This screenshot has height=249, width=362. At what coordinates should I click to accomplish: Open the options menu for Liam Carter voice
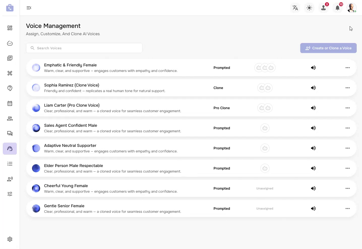(x=348, y=108)
